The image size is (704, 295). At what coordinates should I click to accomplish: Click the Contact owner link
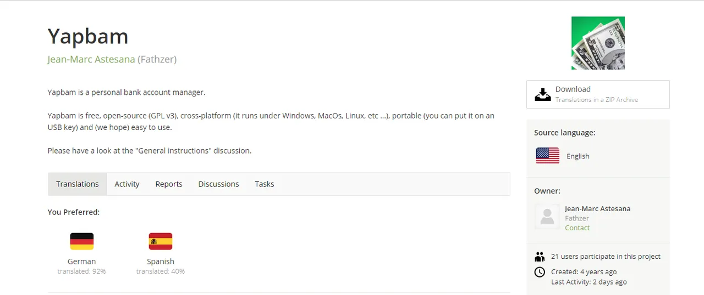point(577,228)
